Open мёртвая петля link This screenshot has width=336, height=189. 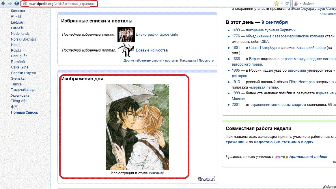click(x=263, y=87)
